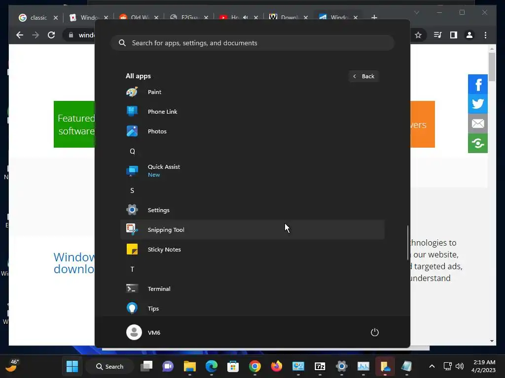Screen dimensions: 505x378
Task: Click the Start menu search field
Action: [x=252, y=43]
